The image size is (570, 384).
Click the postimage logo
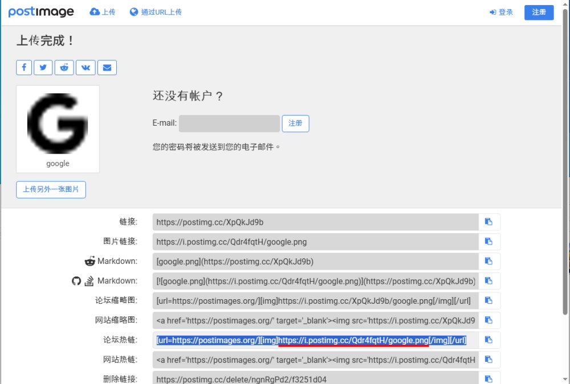(41, 12)
